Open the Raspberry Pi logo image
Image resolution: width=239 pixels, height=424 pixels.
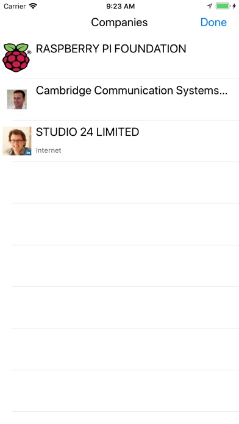(16, 58)
